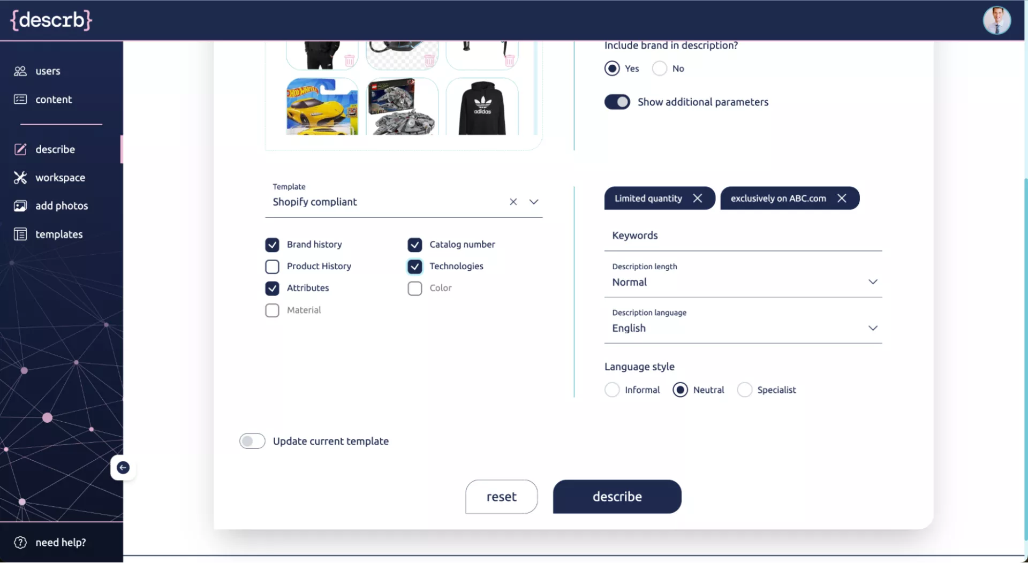Turn on Update current template toggle
Image resolution: width=1028 pixels, height=563 pixels.
tap(252, 441)
